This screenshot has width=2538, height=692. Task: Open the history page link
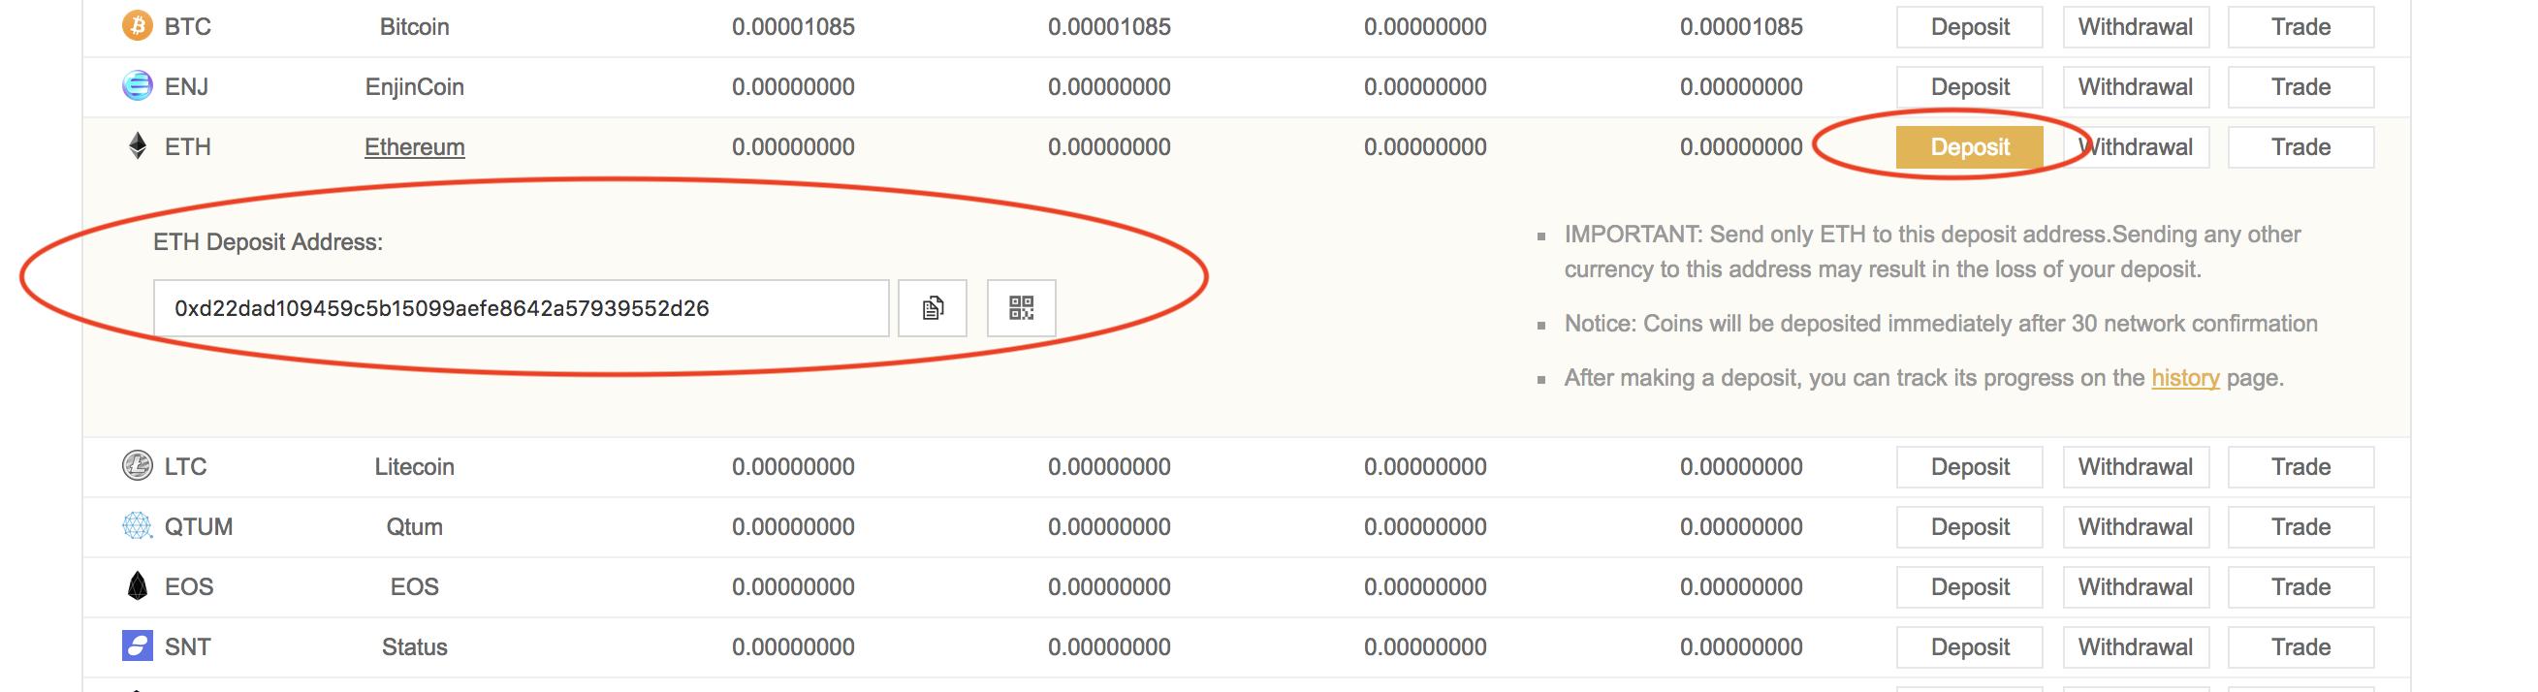point(2184,378)
